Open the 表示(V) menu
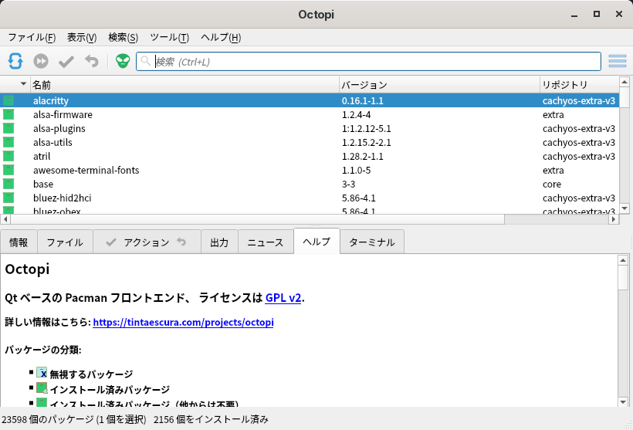 point(82,38)
